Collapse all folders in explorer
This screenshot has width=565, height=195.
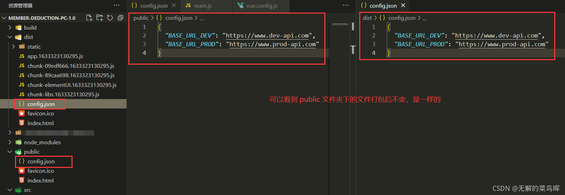(x=120, y=18)
